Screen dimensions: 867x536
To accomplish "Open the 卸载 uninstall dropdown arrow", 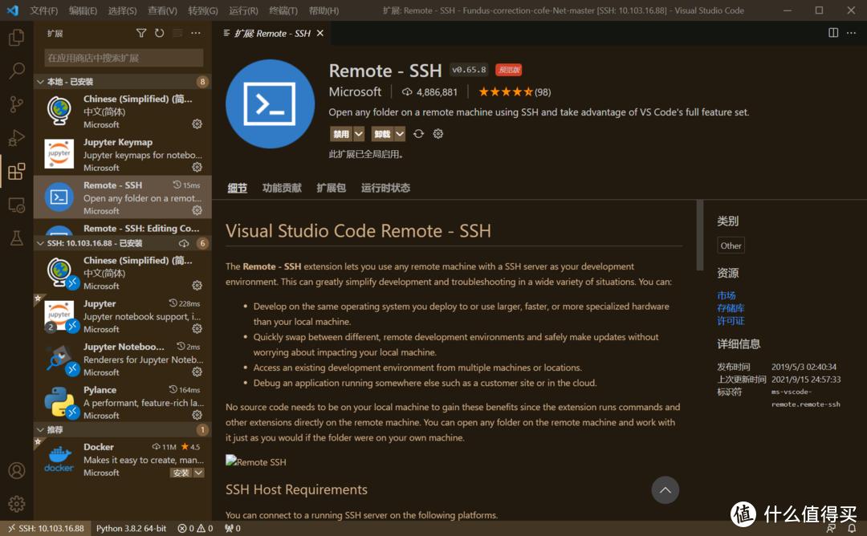I will 400,133.
